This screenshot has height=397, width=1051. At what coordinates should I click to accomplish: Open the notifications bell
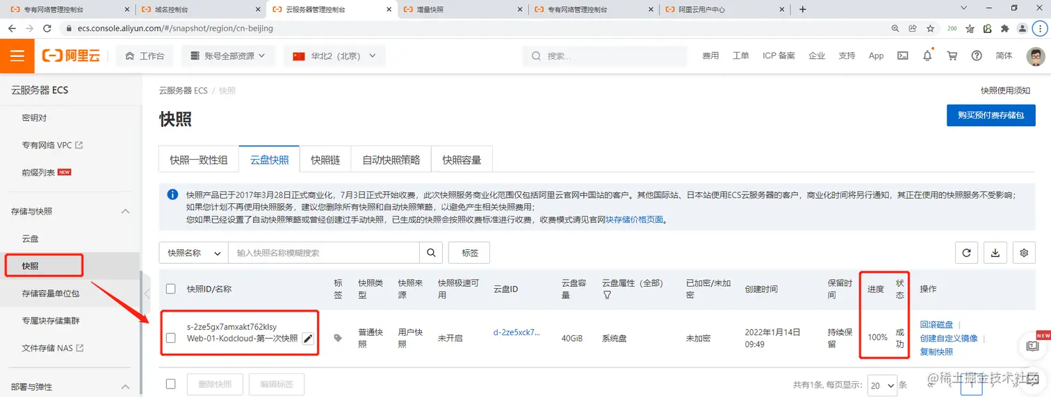tap(927, 56)
